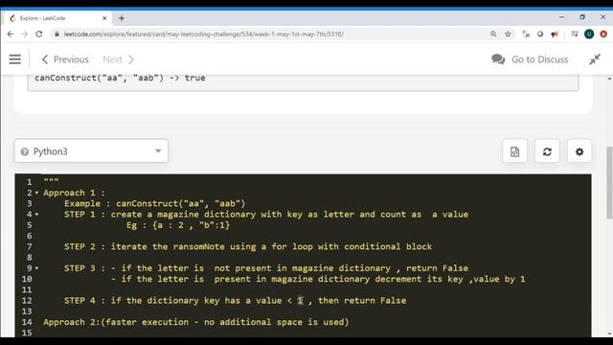
Task: Click the page vertical scrollbar
Action: (609, 183)
